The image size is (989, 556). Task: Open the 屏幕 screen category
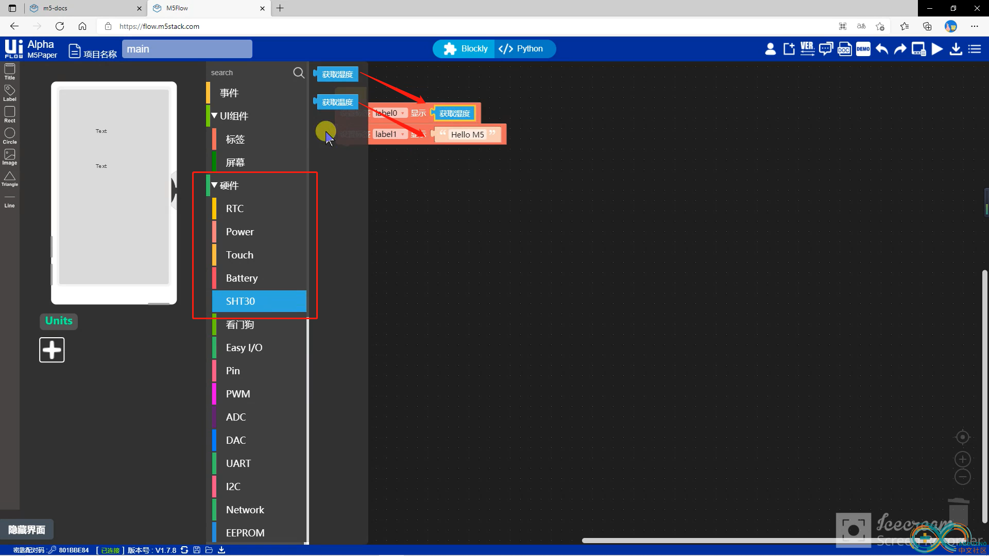(260, 162)
